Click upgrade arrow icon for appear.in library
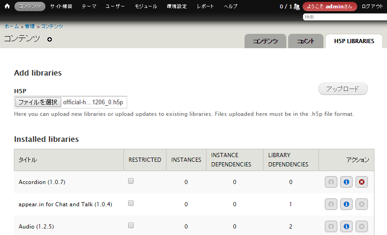 click(x=331, y=204)
